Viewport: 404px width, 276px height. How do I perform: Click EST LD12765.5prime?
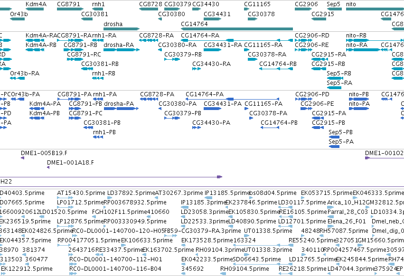[x=291, y=264]
